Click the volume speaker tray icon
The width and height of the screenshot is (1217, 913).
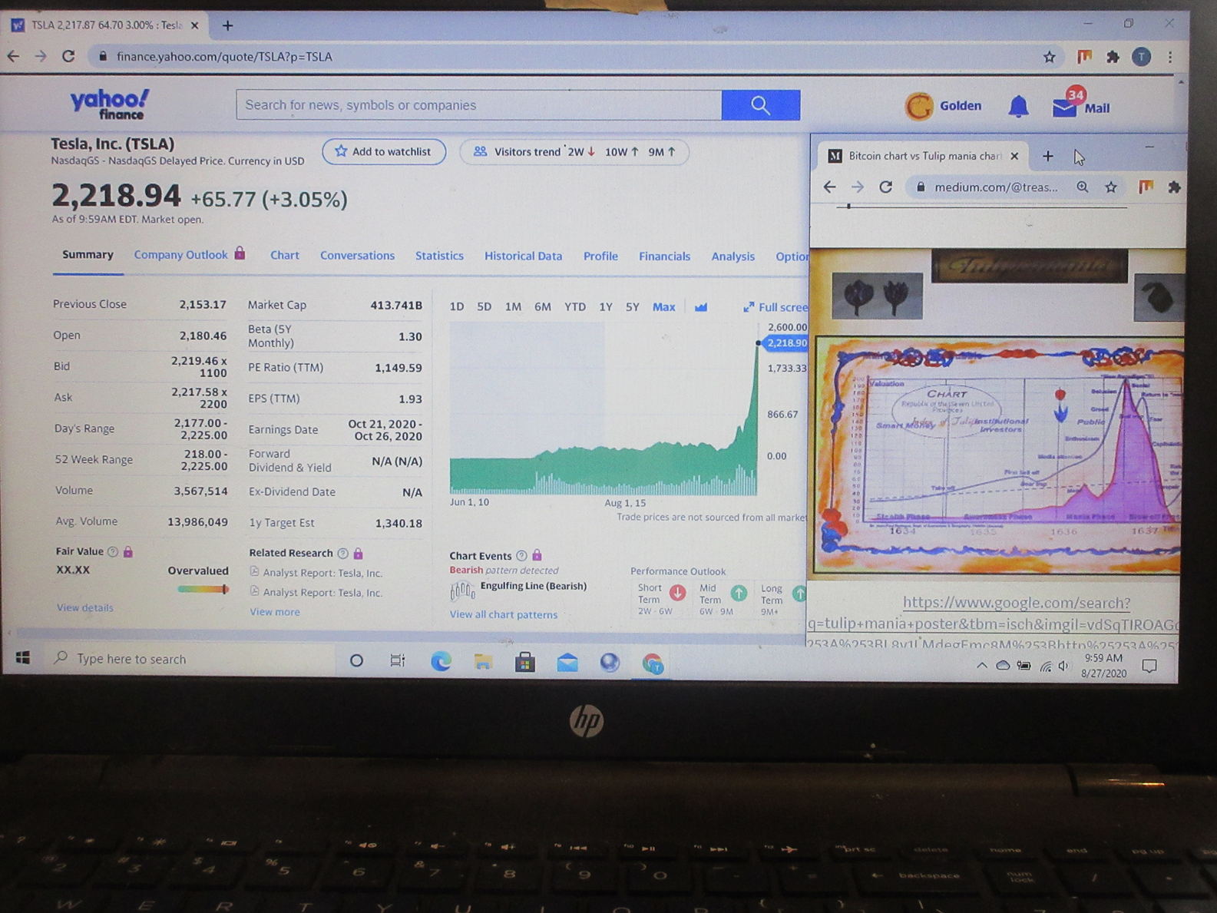[x=1063, y=667]
